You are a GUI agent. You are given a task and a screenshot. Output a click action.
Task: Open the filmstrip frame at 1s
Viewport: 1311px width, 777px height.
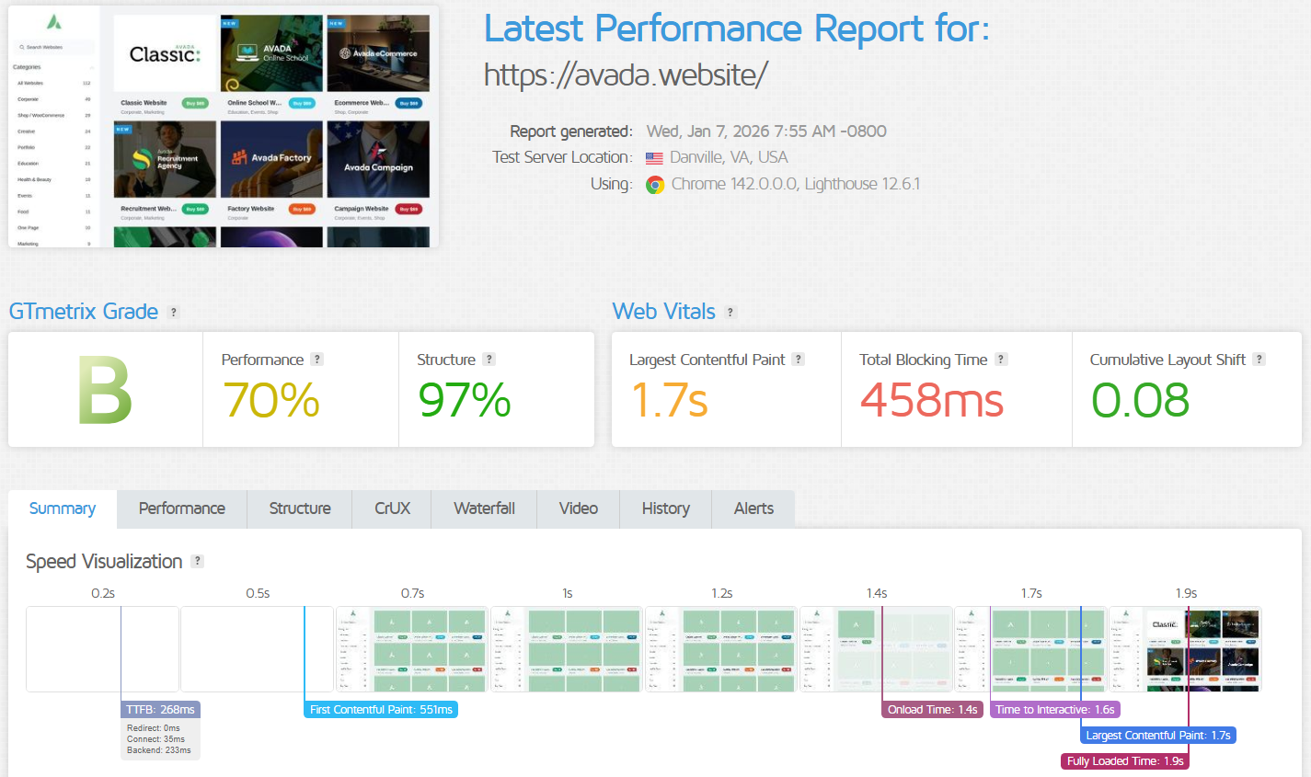pos(566,649)
